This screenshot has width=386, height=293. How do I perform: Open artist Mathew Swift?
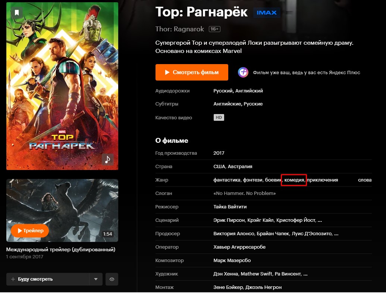[256, 274]
